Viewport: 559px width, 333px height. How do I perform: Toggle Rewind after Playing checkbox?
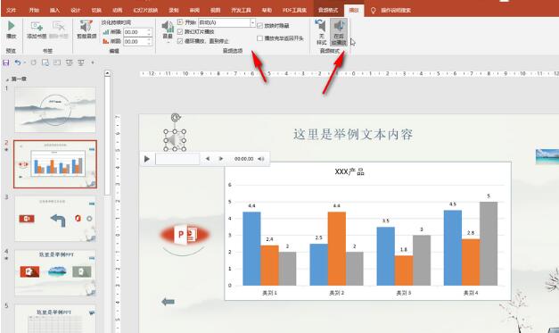pyautogui.click(x=260, y=38)
